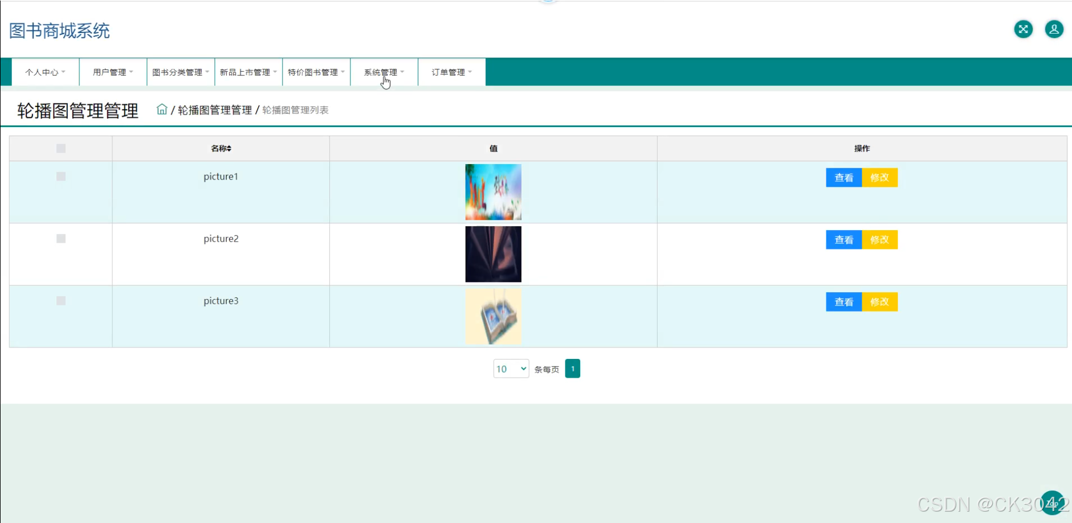Click 修改 button for picture2
Image resolution: width=1072 pixels, height=523 pixels.
pyautogui.click(x=879, y=240)
